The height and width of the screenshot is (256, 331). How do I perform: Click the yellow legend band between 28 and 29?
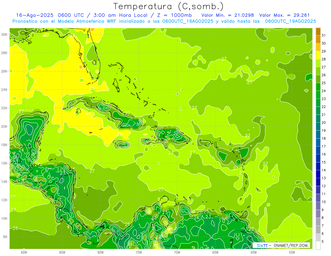(318, 55)
